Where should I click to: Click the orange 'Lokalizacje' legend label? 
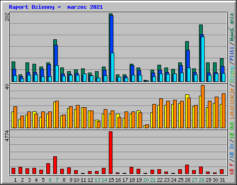pos(232,104)
